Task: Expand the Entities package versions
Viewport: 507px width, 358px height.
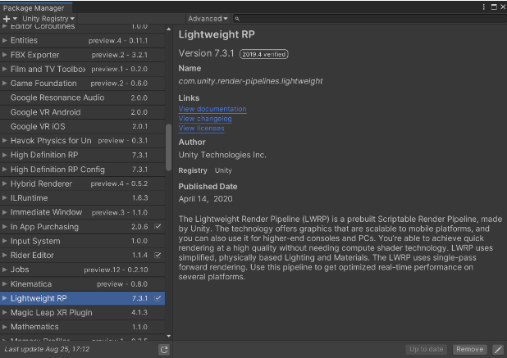Action: pos(5,40)
